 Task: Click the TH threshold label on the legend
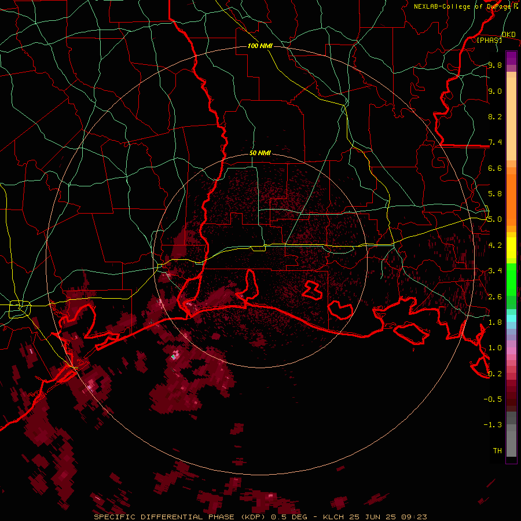(497, 451)
